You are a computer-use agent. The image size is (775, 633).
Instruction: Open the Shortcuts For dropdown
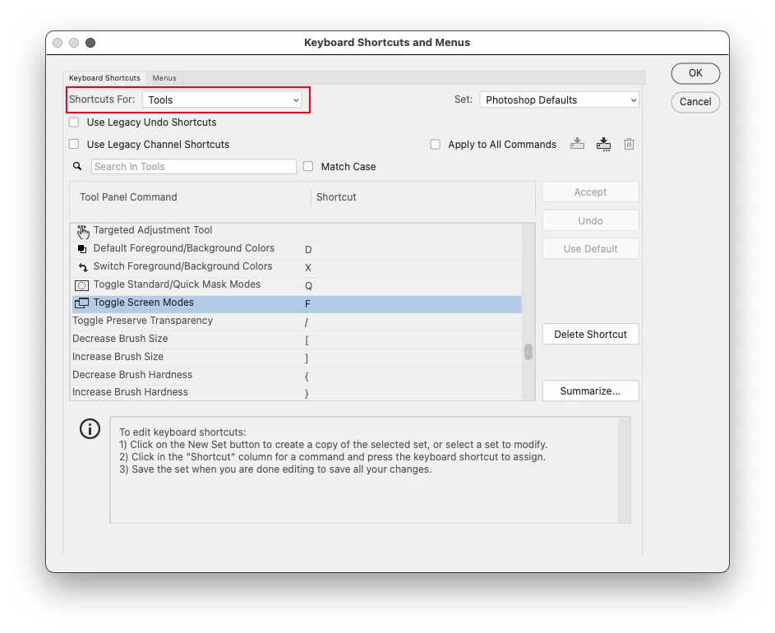[222, 100]
